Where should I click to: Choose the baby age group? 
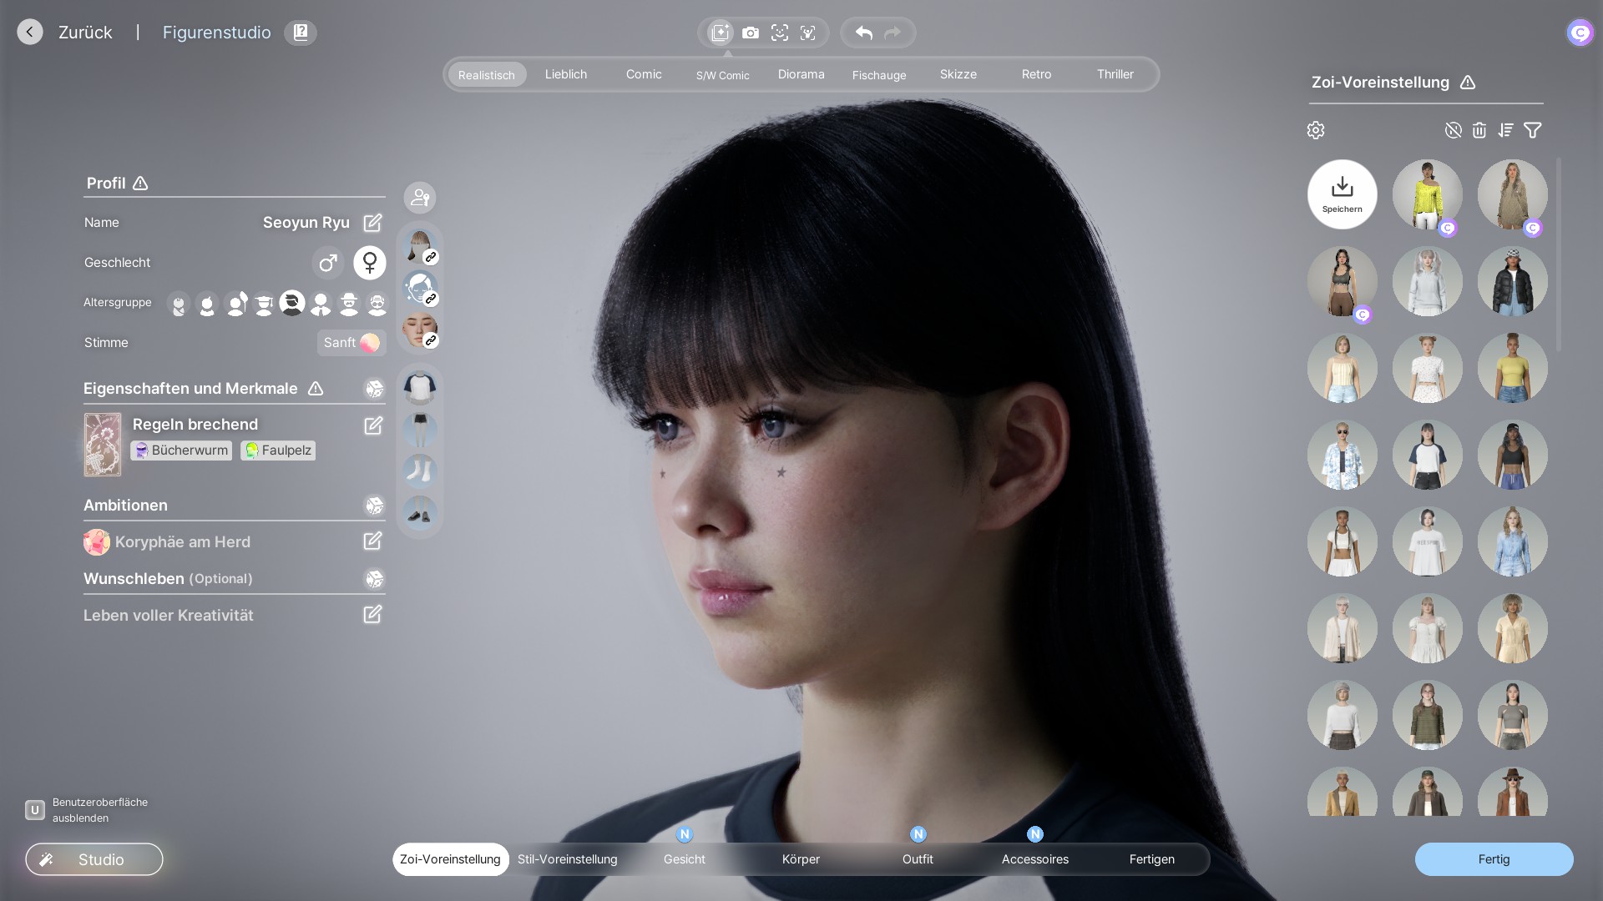tap(179, 304)
